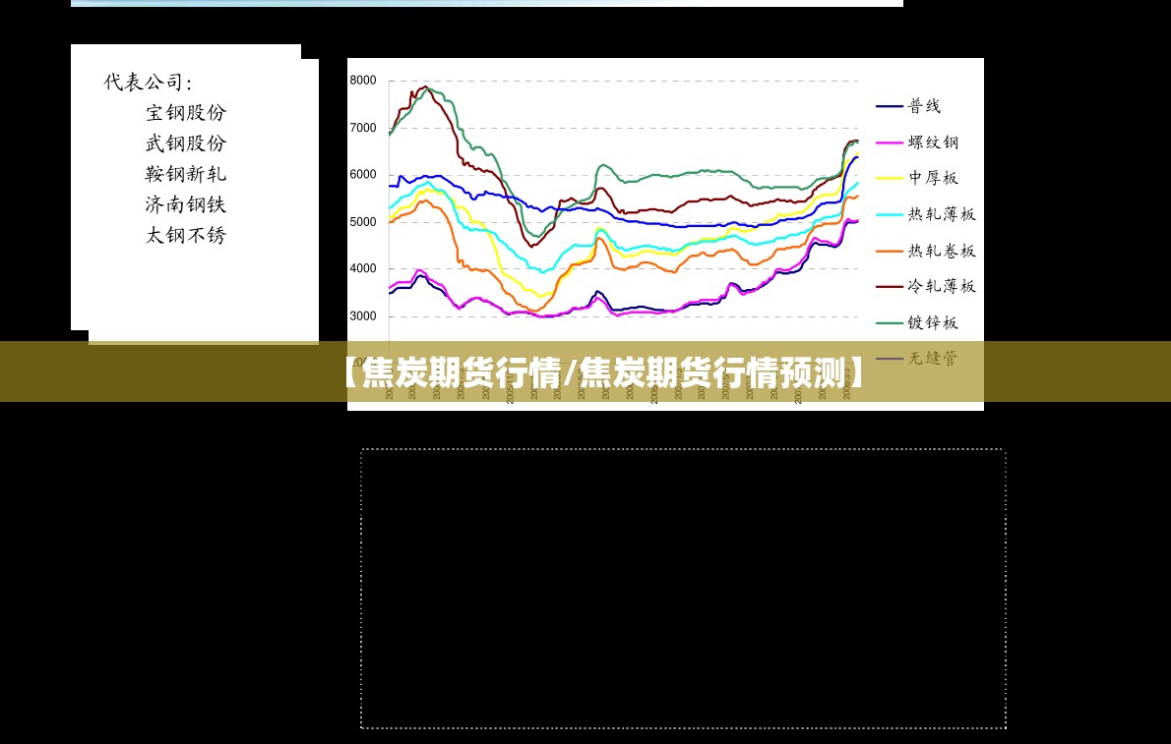This screenshot has width=1171, height=744.
Task: Click the 7000 y-axis label
Action: coord(363,128)
